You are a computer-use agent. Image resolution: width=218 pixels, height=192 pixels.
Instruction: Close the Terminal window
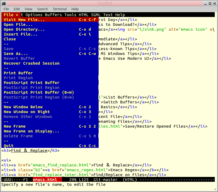pos(214,4)
